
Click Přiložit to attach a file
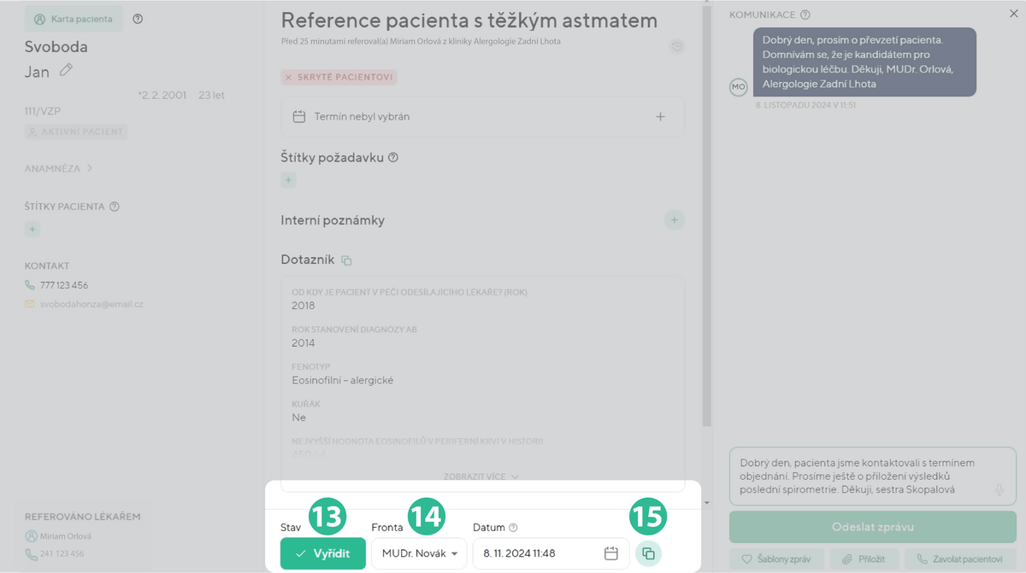864,559
